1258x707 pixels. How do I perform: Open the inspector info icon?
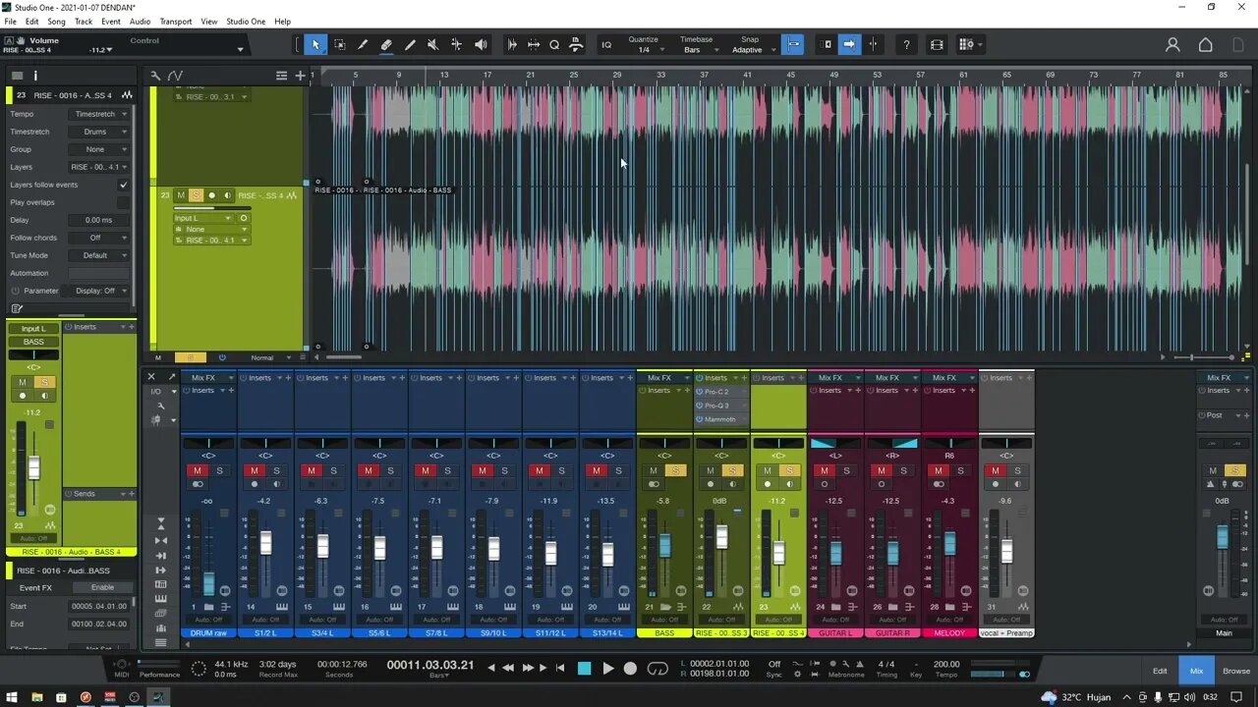click(35, 76)
